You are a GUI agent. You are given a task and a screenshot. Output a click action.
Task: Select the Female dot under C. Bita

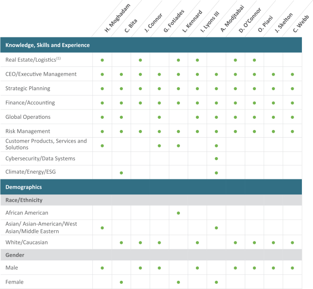pos(121,282)
